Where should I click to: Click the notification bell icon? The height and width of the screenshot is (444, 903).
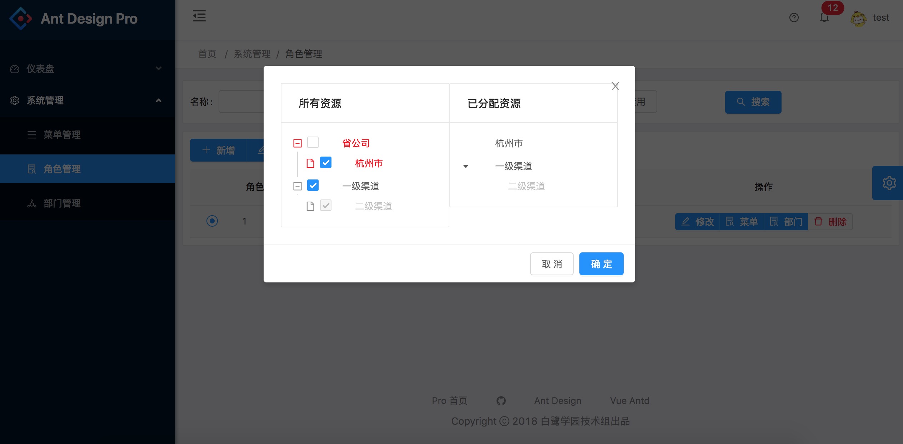824,18
